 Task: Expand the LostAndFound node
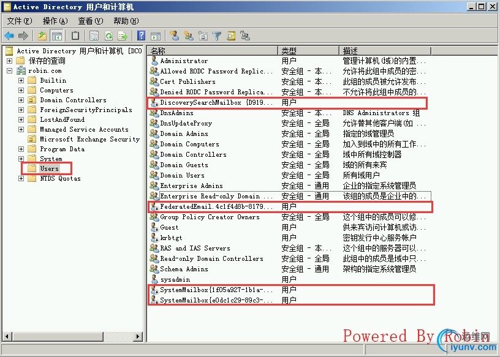21,119
